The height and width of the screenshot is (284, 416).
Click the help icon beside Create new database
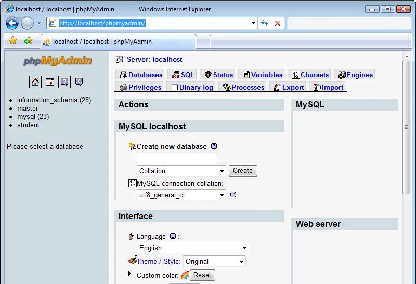click(214, 146)
